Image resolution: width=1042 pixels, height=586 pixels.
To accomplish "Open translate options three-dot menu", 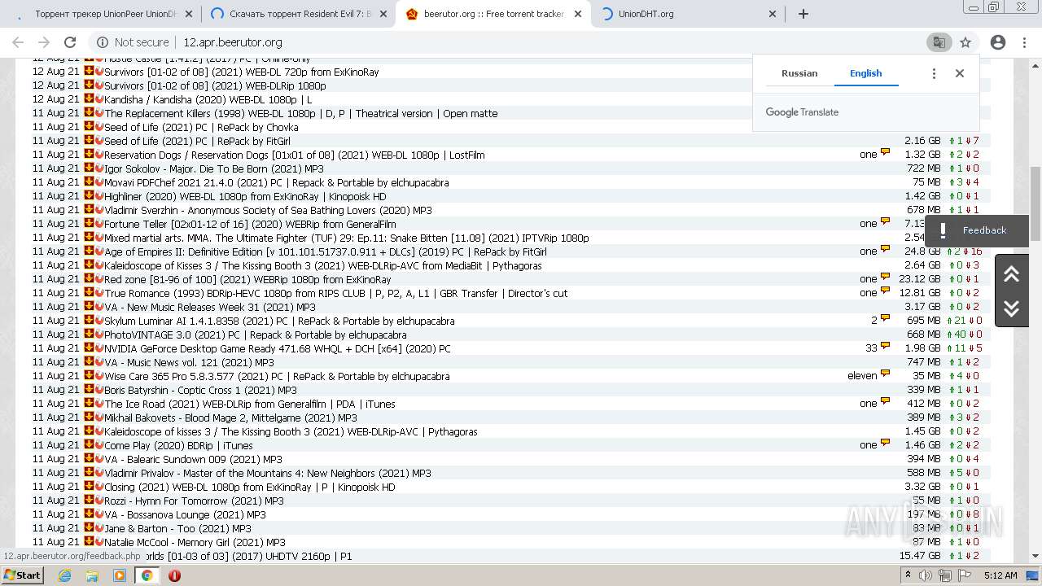I will (x=934, y=73).
